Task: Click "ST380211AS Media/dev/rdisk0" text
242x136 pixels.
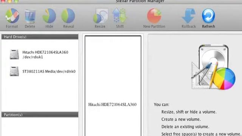Action: point(49,71)
